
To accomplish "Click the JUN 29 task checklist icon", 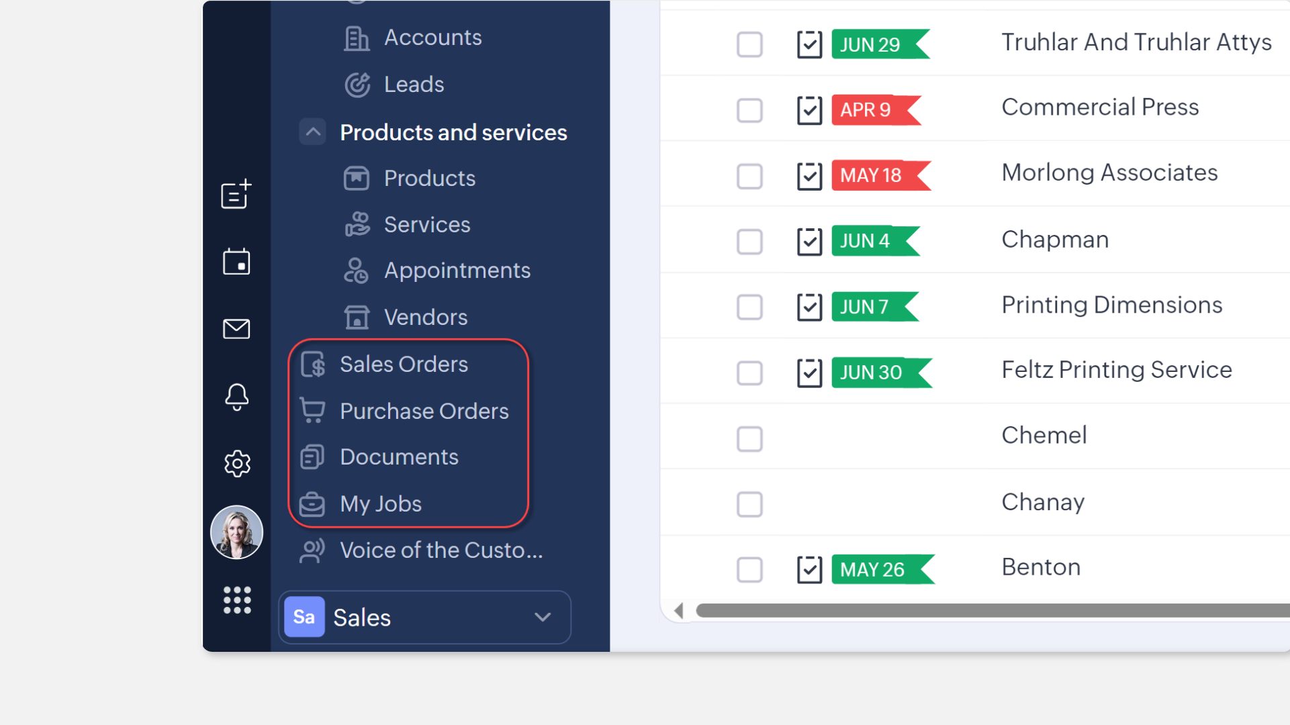I will tap(809, 45).
